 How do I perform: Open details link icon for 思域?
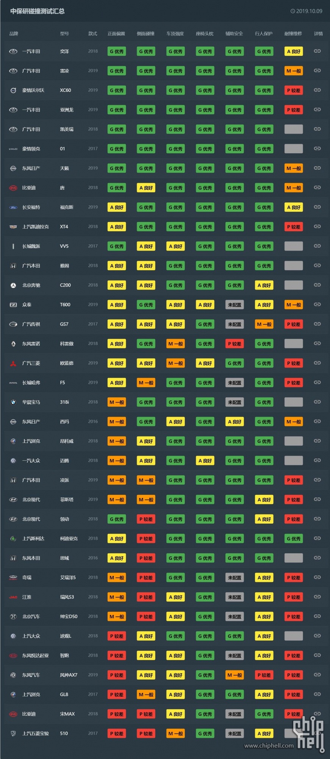tap(317, 558)
